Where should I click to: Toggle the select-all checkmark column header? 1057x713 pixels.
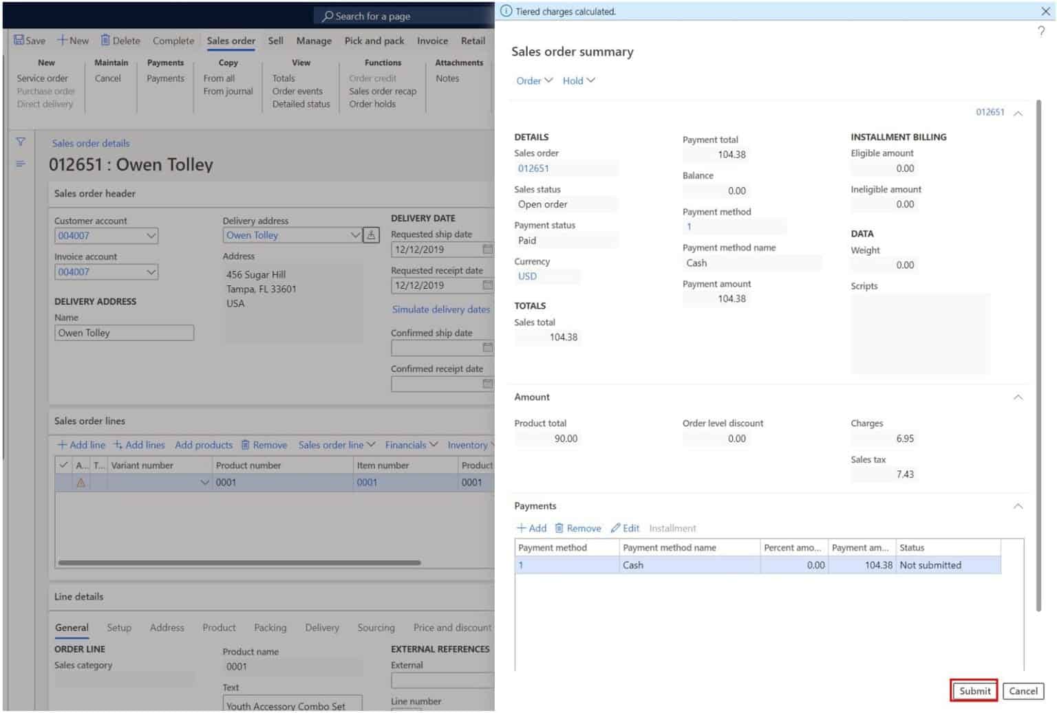[64, 465]
